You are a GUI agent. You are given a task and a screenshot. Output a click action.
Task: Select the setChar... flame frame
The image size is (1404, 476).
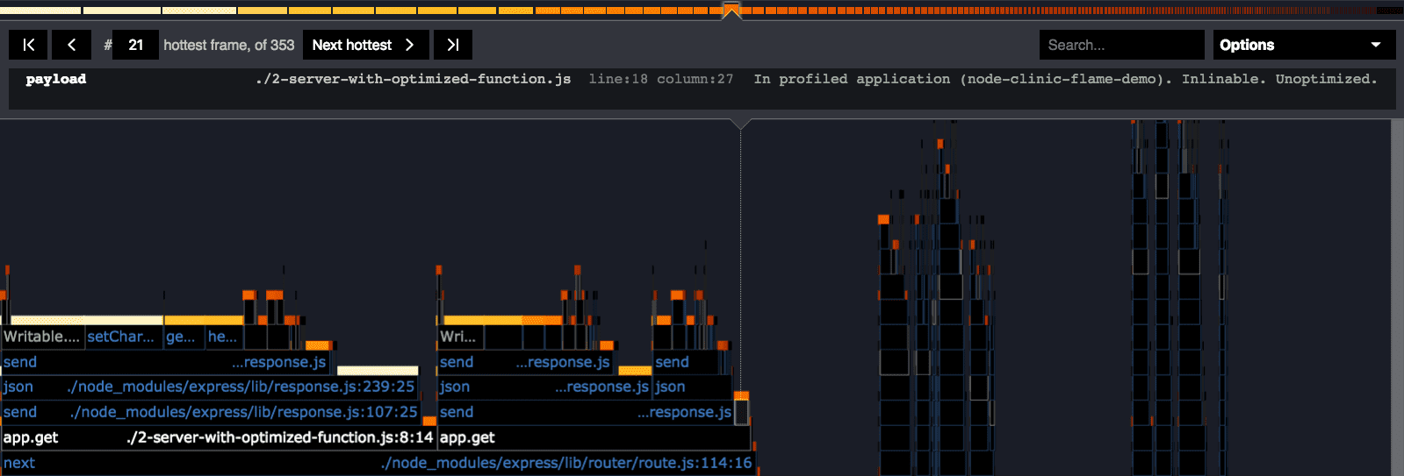121,337
